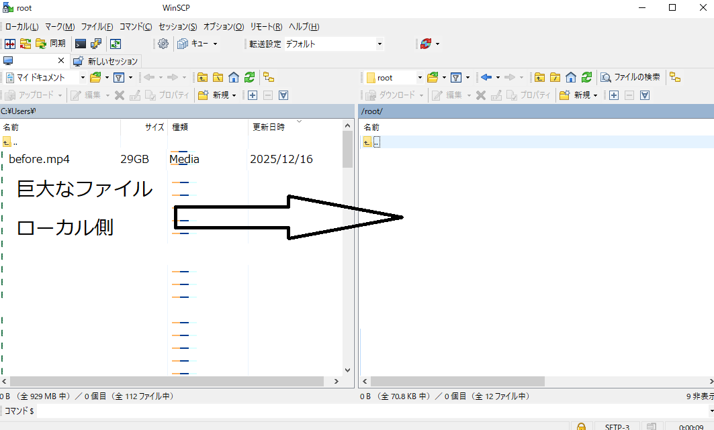The width and height of the screenshot is (714, 430).
Task: Click the C:¥Users¥ local path bar
Action: (x=177, y=111)
